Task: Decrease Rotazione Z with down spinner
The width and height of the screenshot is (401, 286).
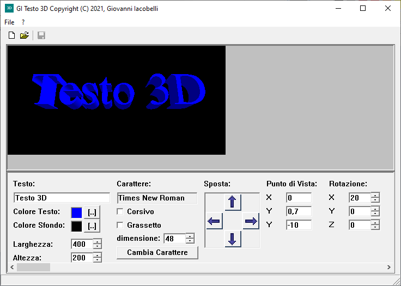Action: [x=375, y=227]
